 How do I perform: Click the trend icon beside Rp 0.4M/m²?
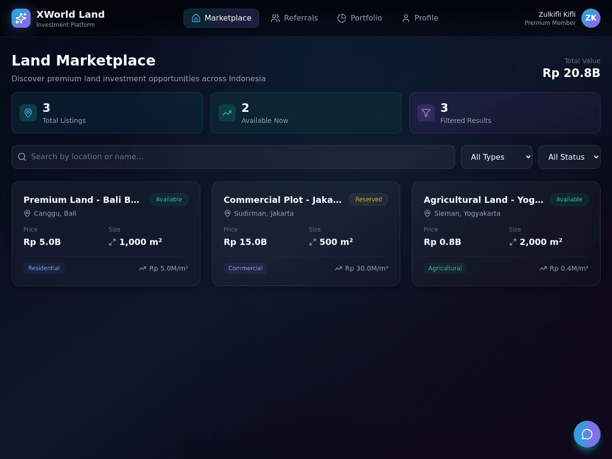coord(543,269)
